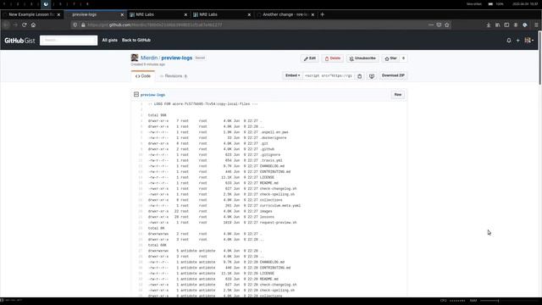The height and width of the screenshot is (305, 542).
Task: Click the browser back button
Action: click(x=6, y=25)
